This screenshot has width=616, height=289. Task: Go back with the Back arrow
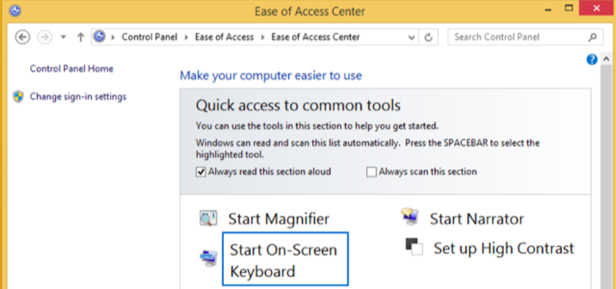point(22,37)
